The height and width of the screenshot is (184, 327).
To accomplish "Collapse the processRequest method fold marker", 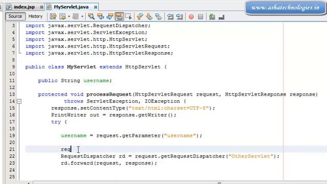I will 19,101.
